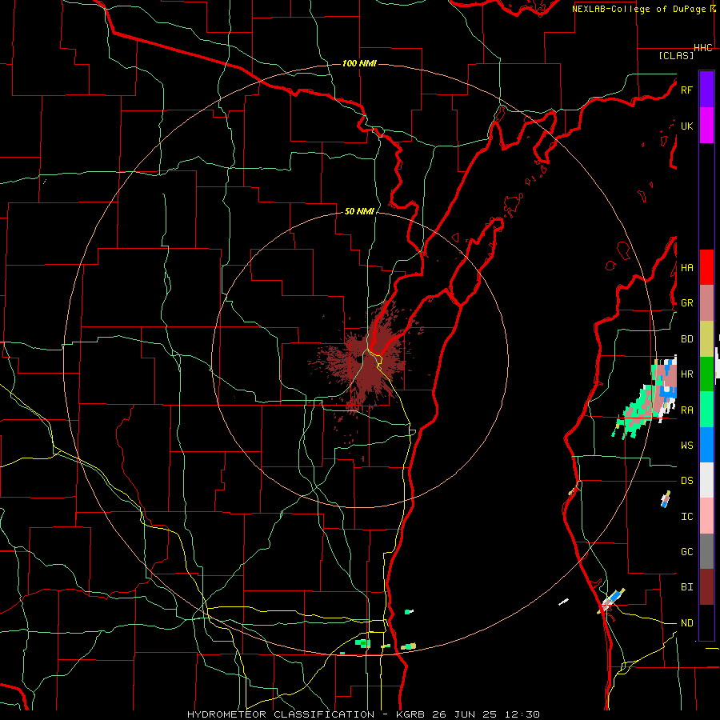Image resolution: width=720 pixels, height=720 pixels.
Task: Click the magenta UK legend color swatch
Action: 706,126
